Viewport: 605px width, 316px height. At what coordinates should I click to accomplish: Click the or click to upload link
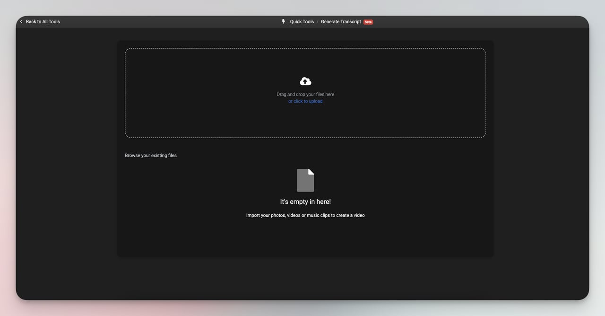(x=305, y=101)
